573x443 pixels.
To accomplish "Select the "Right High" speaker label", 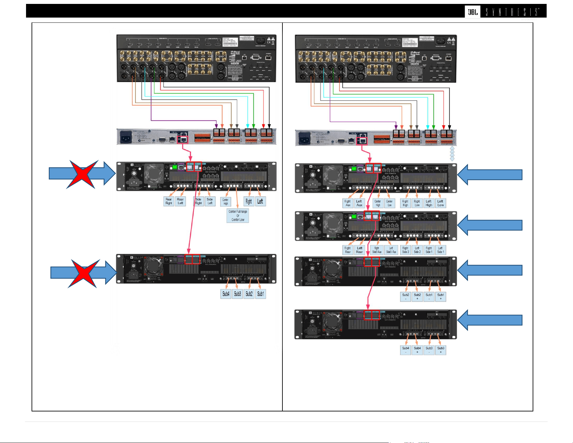I will (x=405, y=203).
